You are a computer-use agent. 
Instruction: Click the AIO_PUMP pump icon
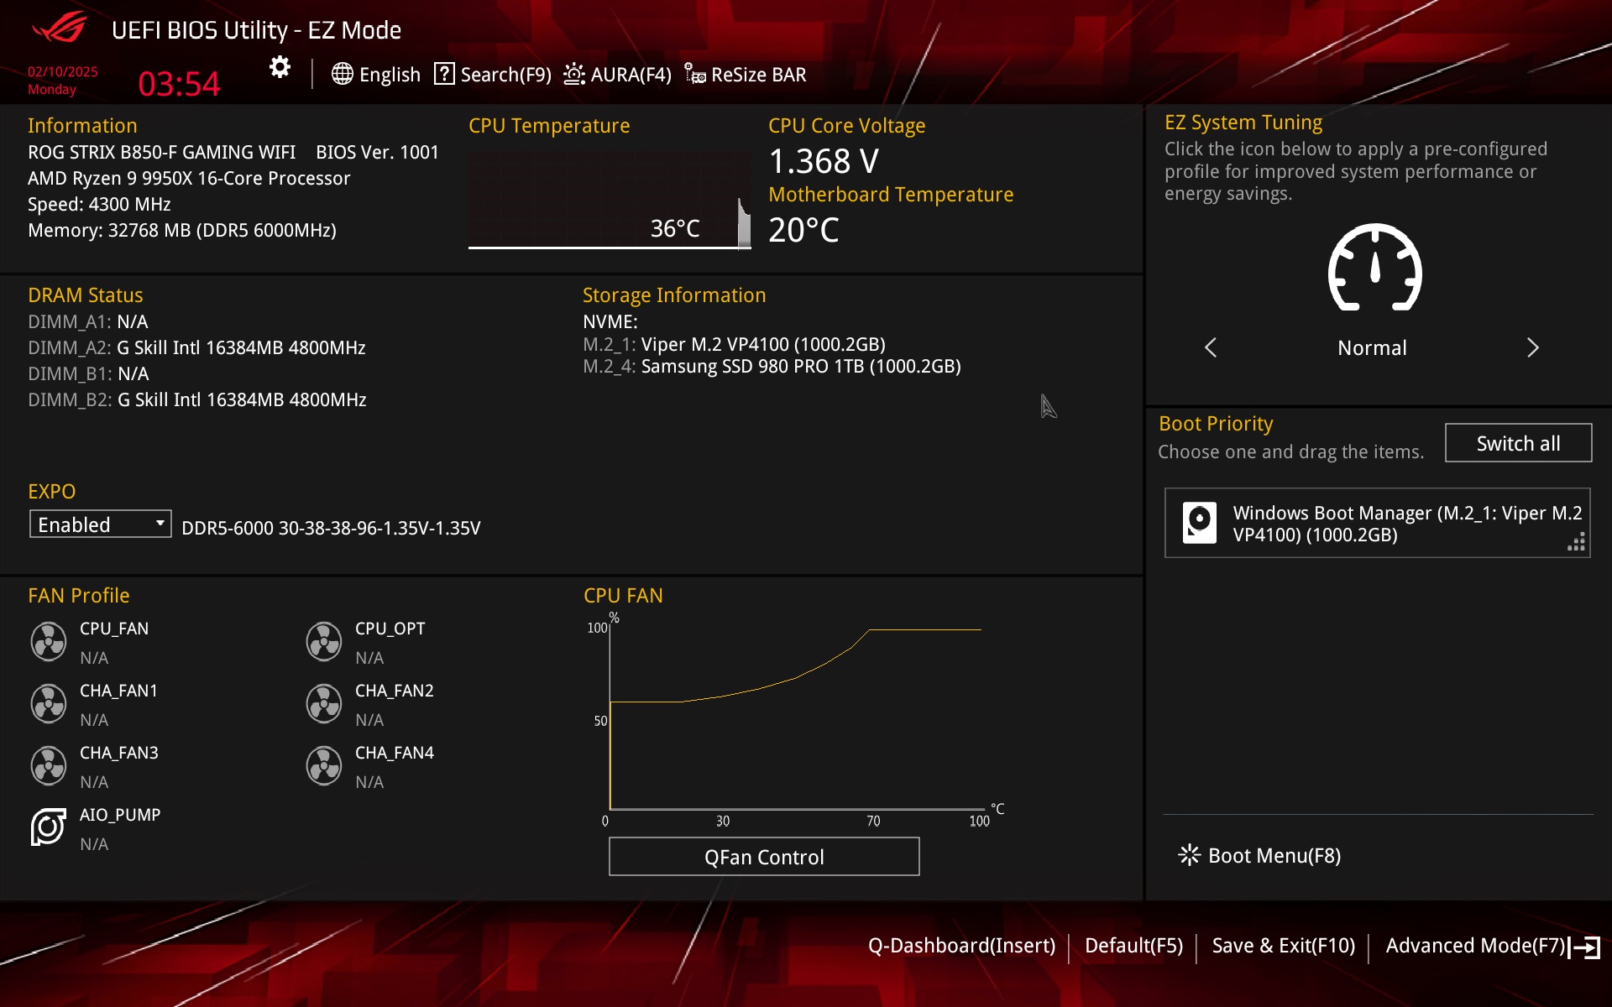pyautogui.click(x=49, y=827)
